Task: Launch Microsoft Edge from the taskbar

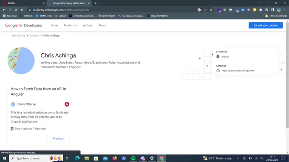Action: (77, 158)
